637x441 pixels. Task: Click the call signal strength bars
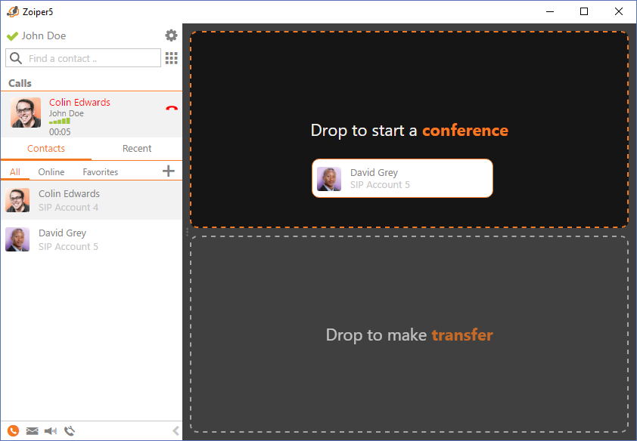(x=60, y=121)
